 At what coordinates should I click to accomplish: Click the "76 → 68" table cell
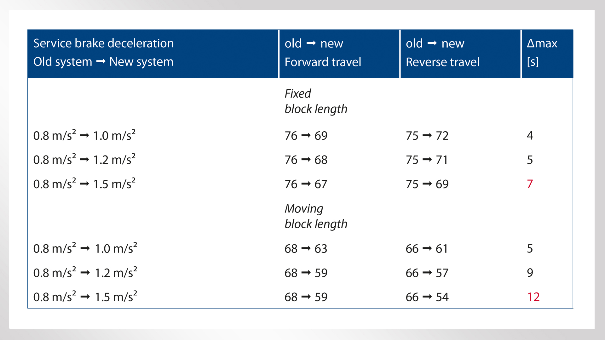click(x=306, y=160)
